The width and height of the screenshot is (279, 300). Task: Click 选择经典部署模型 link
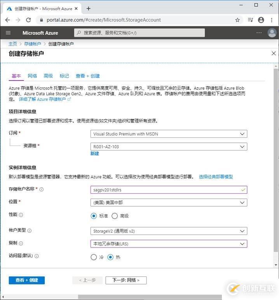pos(216,177)
